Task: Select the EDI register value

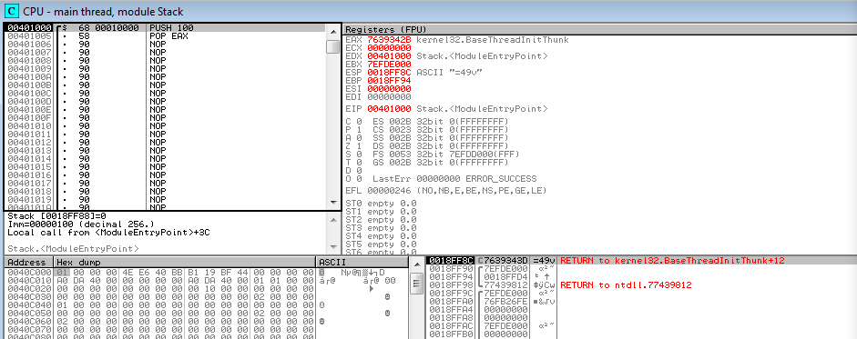Action: click(389, 97)
